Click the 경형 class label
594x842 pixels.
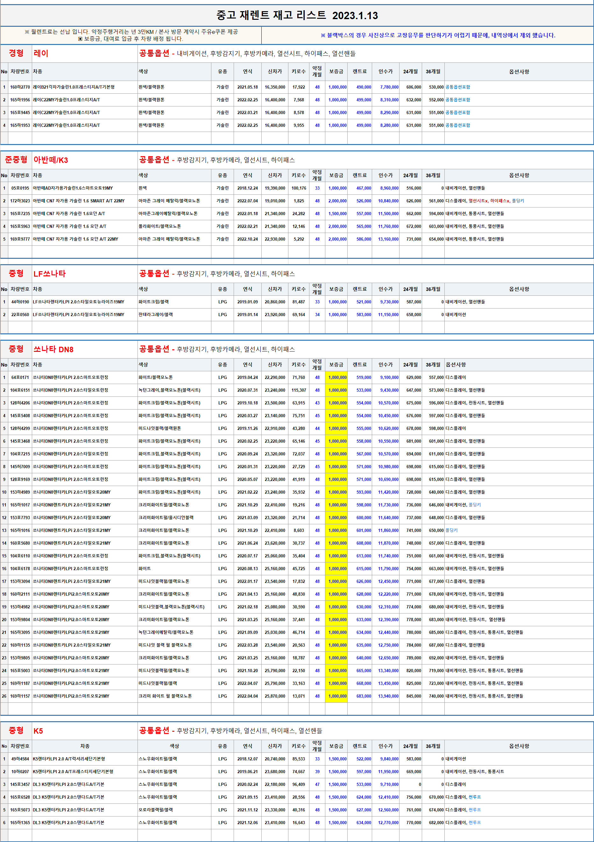click(x=16, y=53)
